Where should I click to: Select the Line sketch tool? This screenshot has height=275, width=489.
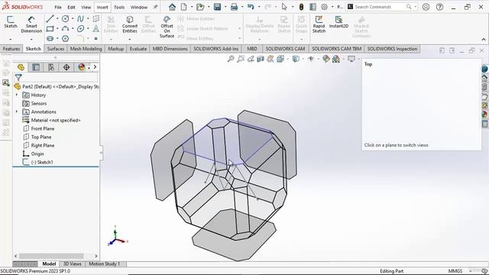coord(50,19)
